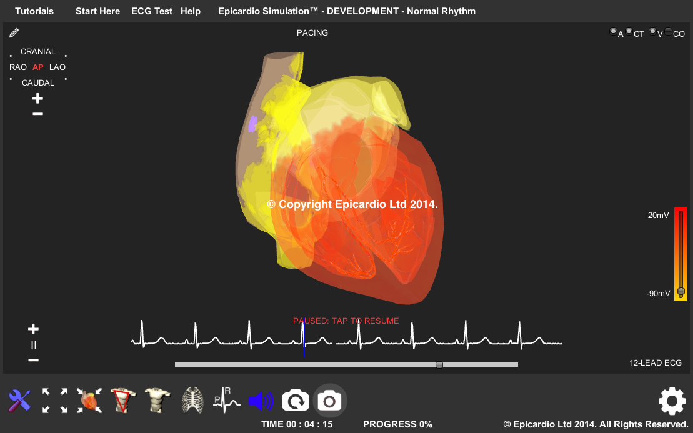
Task: Click the ECG timeline slider handle
Action: 439,364
